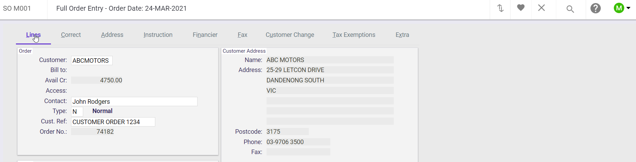636x162 pixels.
Task: Open the Fax tab
Action: [242, 35]
